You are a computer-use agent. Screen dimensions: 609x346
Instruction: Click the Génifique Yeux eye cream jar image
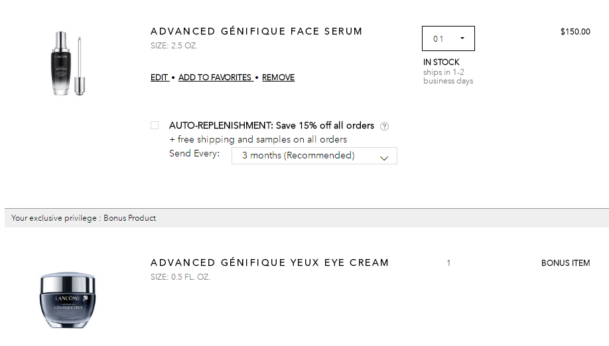pyautogui.click(x=68, y=300)
